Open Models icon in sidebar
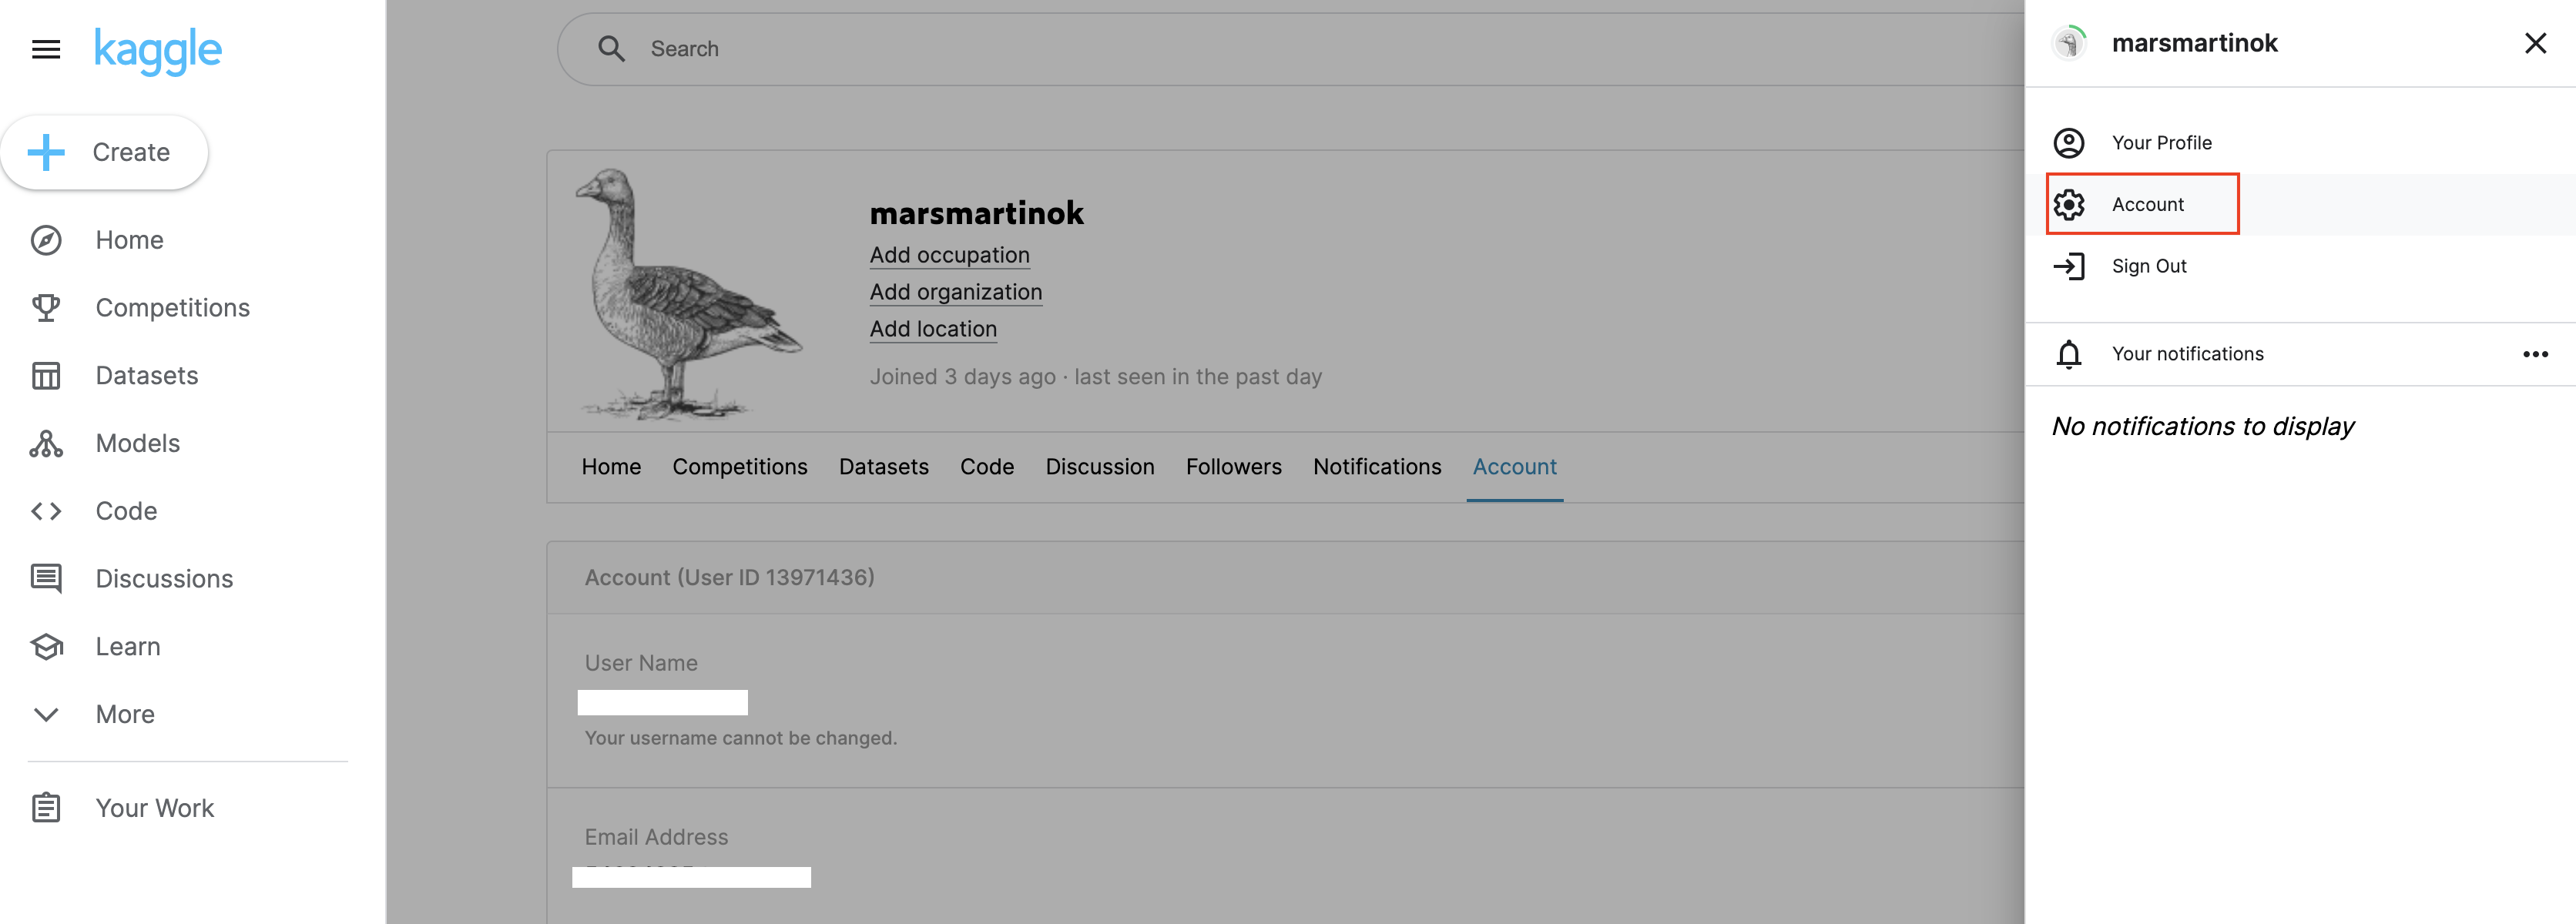Viewport: 2576px width, 924px height. (46, 443)
